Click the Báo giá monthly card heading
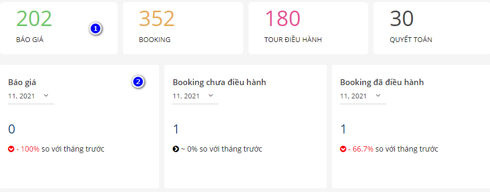This screenshot has width=490, height=192. click(22, 82)
